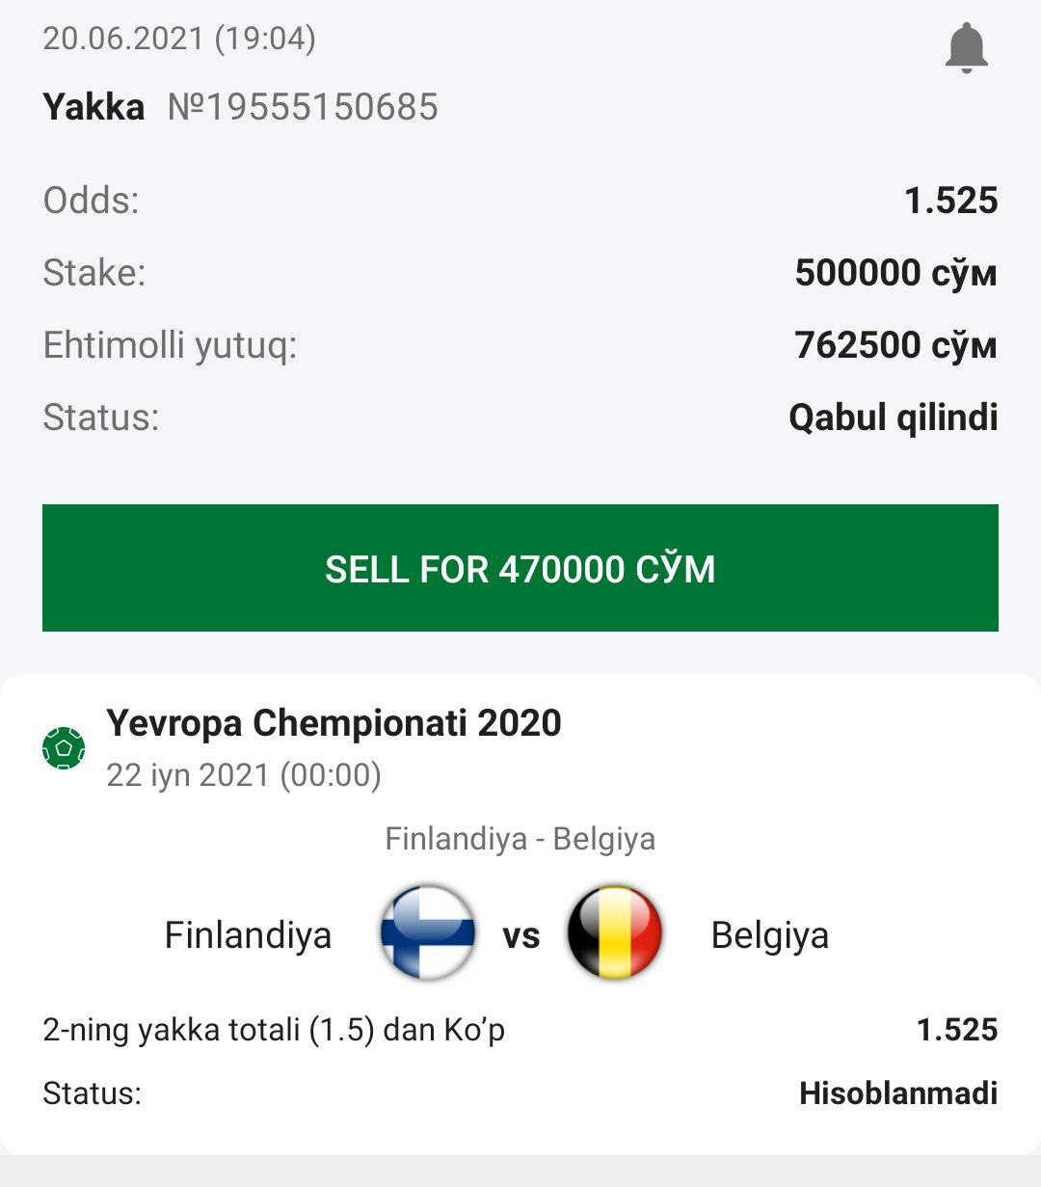1041x1187 pixels.
Task: Tap the Qabul qilindi bet status
Action: pyautogui.click(x=893, y=418)
